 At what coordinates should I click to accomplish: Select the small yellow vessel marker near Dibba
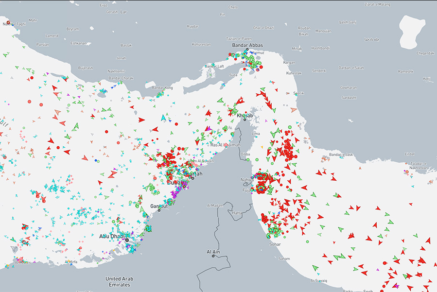tap(262, 146)
